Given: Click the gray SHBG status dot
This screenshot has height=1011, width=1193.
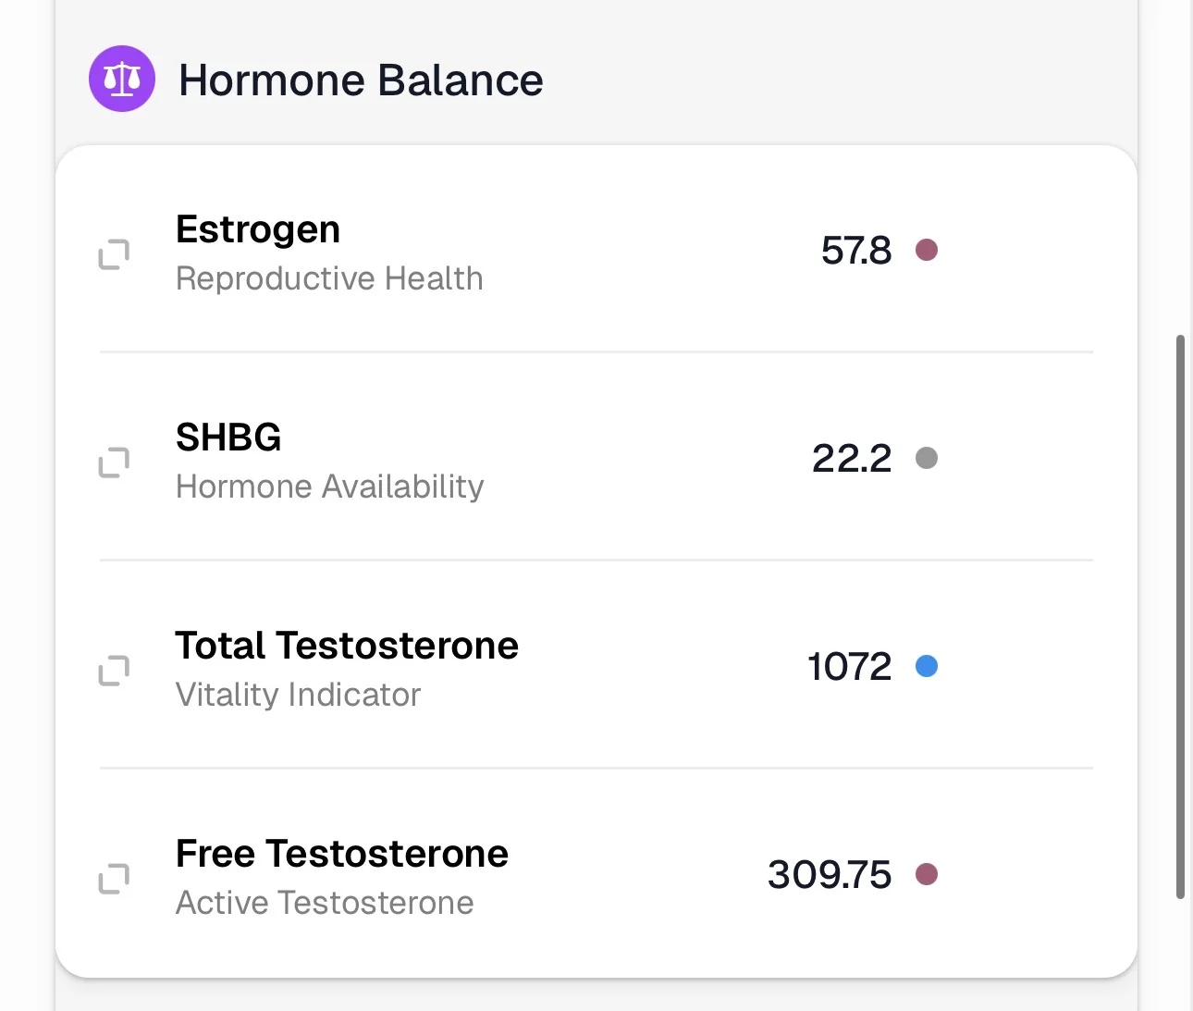Looking at the screenshot, I should pyautogui.click(x=927, y=458).
